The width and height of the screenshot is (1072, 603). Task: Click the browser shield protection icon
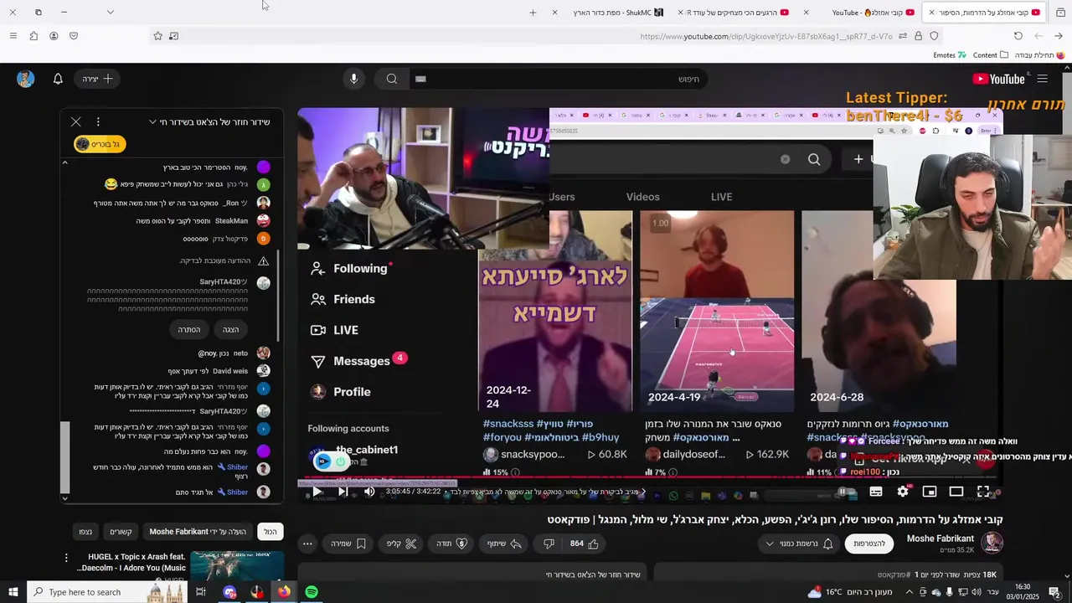click(934, 36)
